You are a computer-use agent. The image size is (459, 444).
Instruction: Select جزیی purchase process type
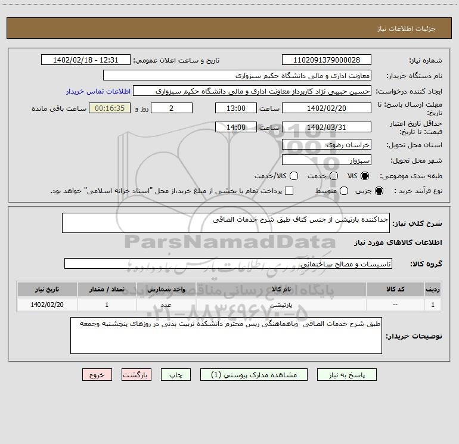point(379,191)
